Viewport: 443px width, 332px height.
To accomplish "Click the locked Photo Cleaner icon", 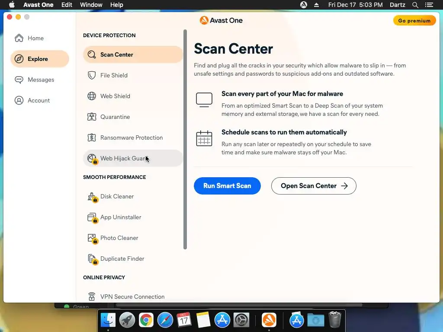I will click(92, 238).
